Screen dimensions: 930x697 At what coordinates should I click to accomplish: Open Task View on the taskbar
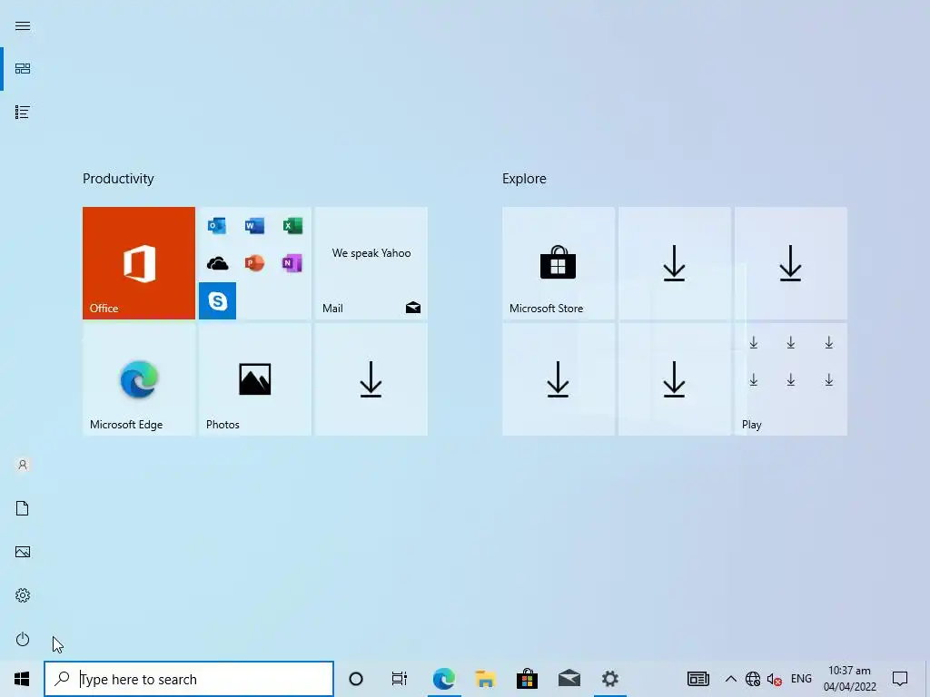tap(400, 679)
